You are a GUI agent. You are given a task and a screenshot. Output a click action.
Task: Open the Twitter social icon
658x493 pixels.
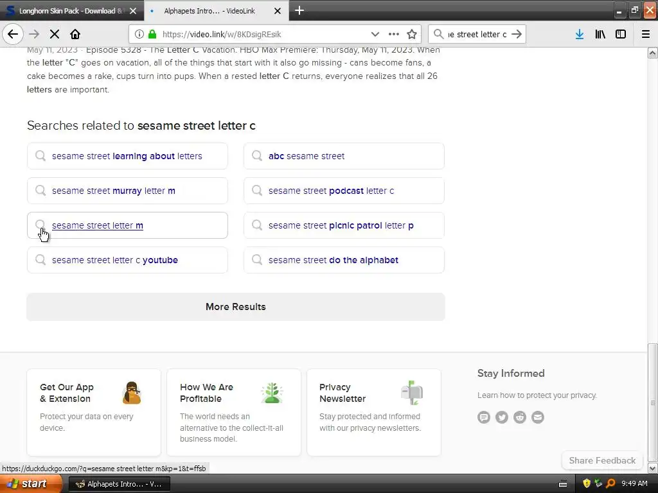pos(502,417)
